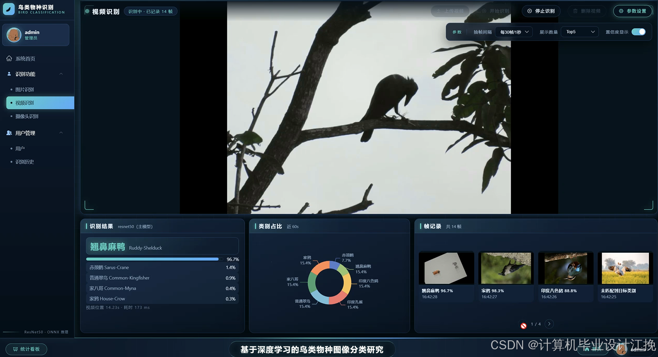Open the 展示数量 Top5 dropdown

click(580, 32)
